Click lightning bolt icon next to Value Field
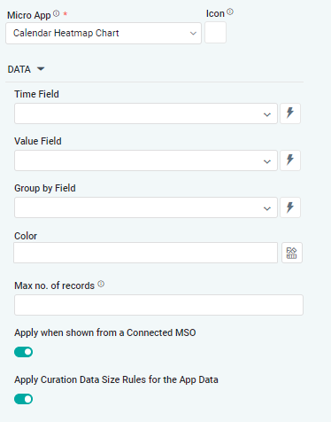 click(290, 160)
